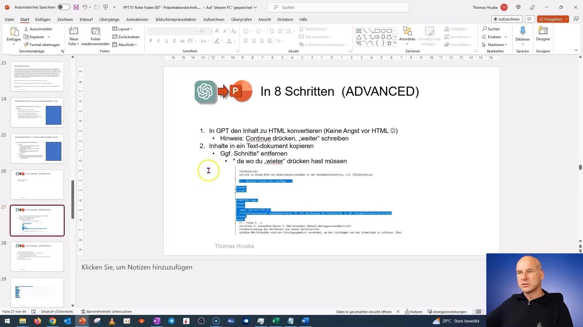Select slide 24 thumbnail

pyautogui.click(x=37, y=112)
